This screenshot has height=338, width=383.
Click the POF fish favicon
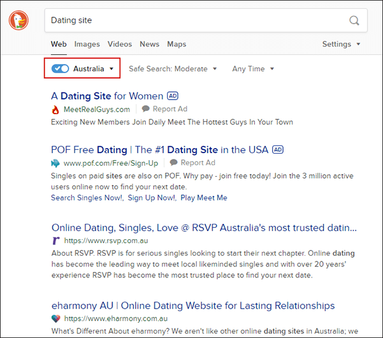(55, 163)
